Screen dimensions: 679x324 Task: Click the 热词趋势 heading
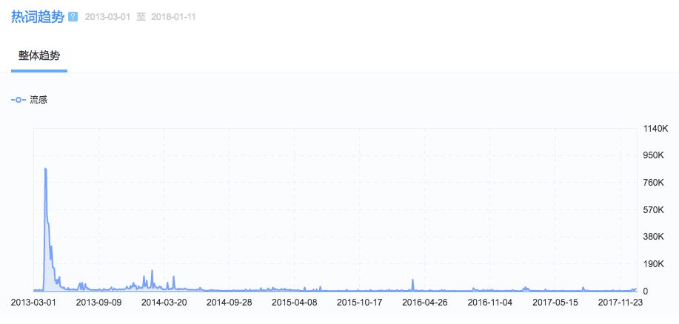[x=37, y=16]
